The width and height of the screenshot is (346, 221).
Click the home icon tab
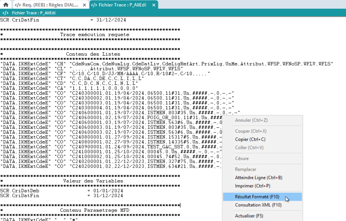click(5, 5)
